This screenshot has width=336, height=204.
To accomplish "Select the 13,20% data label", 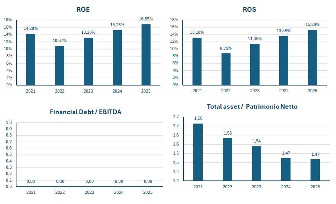I will pos(88,33).
